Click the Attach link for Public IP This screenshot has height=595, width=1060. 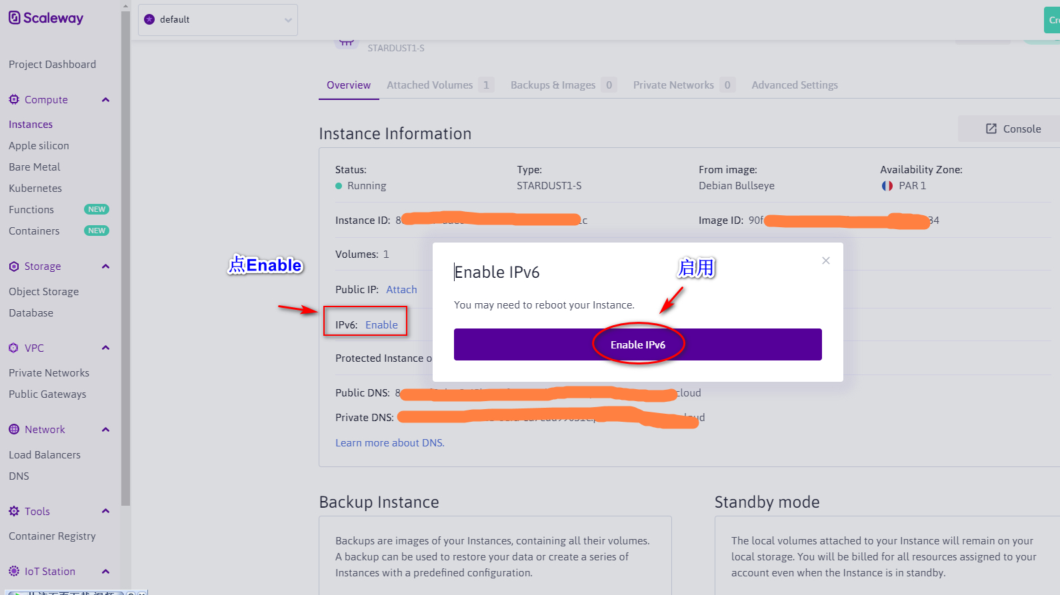pos(401,289)
